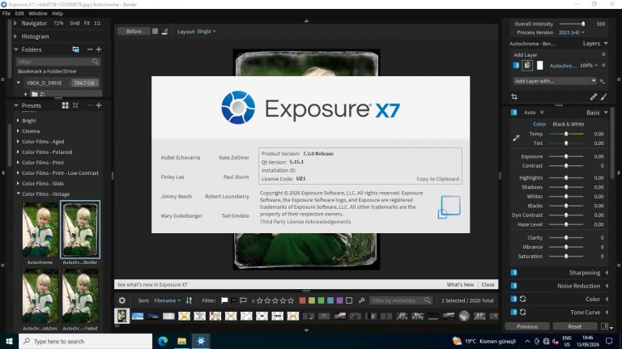622x349 pixels.
Task: Reset the Tone Curve panel with its circular arrows
Action: point(523,312)
